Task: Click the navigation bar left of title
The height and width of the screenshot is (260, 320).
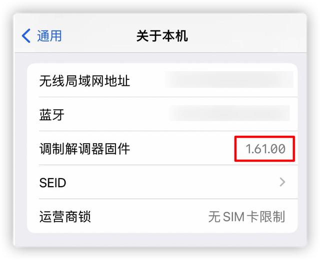Action: point(99,36)
